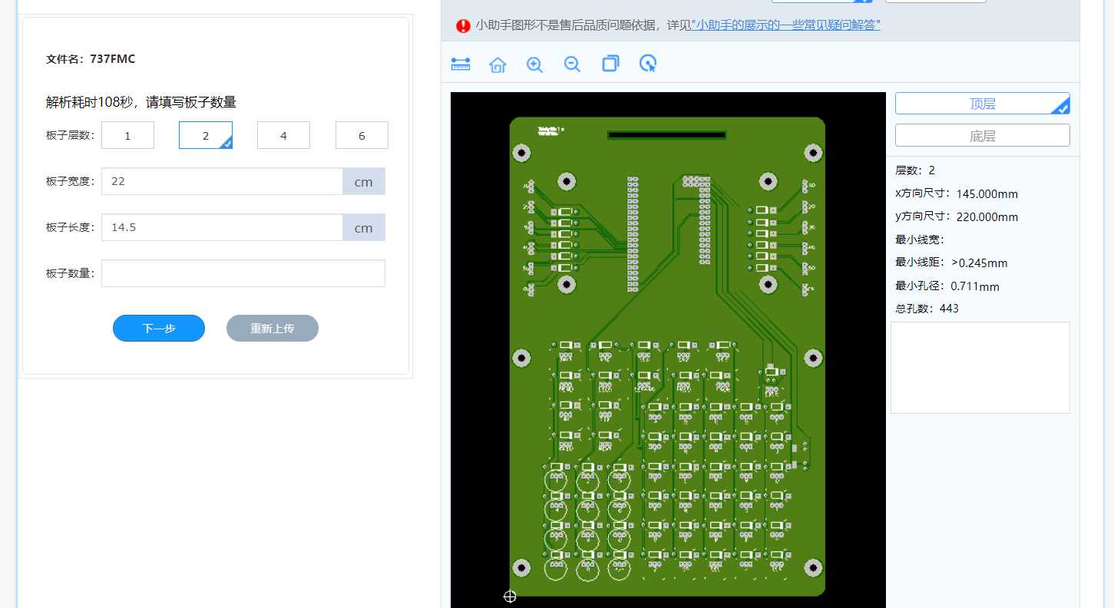This screenshot has height=608, width=1114.
Task: Switch to the 顶层 (top layer) view
Action: pos(982,103)
